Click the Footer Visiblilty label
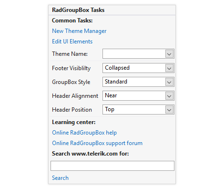224x188 pixels. [71, 68]
